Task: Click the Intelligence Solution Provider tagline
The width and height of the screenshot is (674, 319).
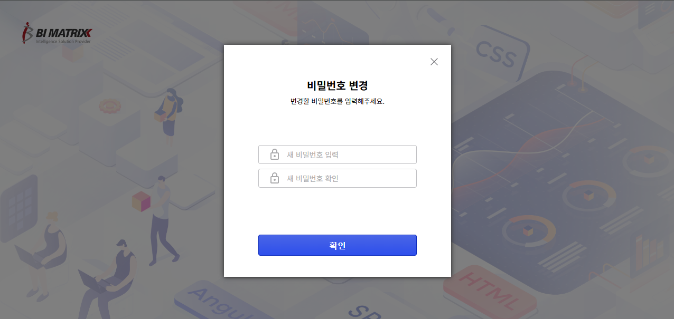Action: [x=63, y=41]
